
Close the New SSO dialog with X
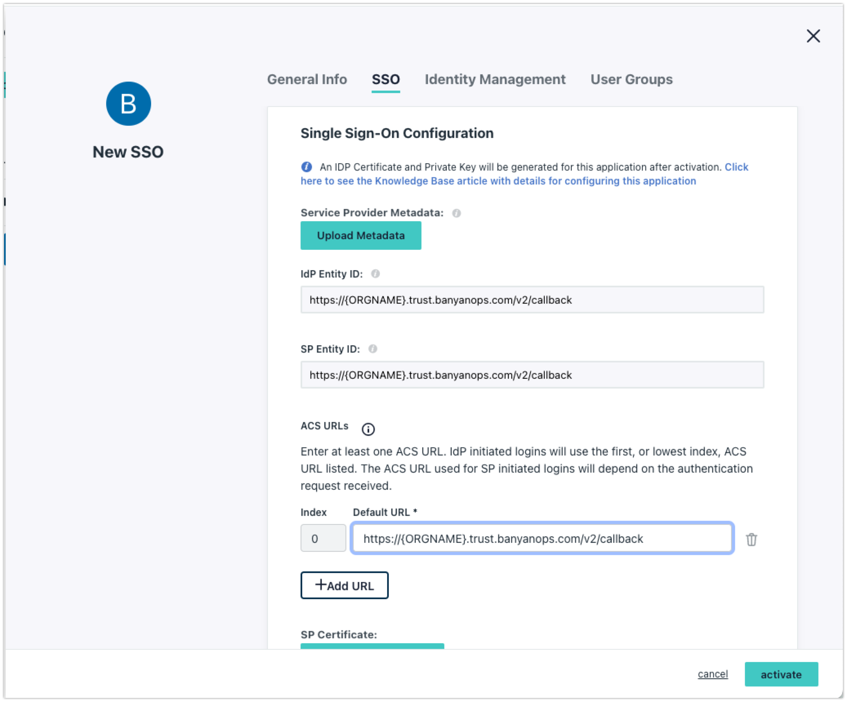click(x=813, y=36)
